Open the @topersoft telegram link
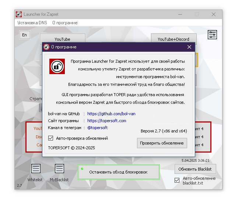235x201 pixels. click(97, 128)
